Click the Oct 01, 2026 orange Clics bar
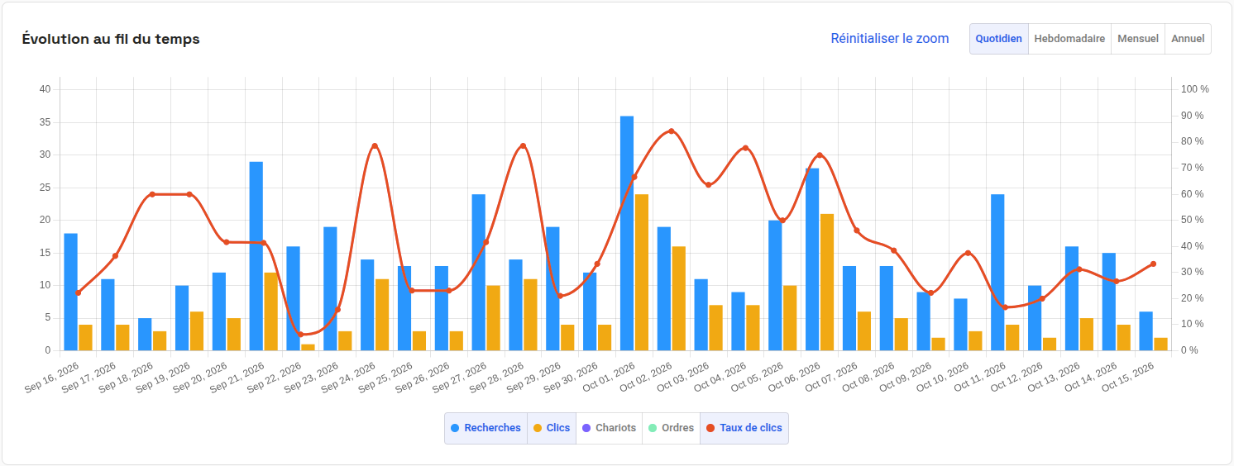Viewport: 1234px width, 466px height. click(642, 273)
